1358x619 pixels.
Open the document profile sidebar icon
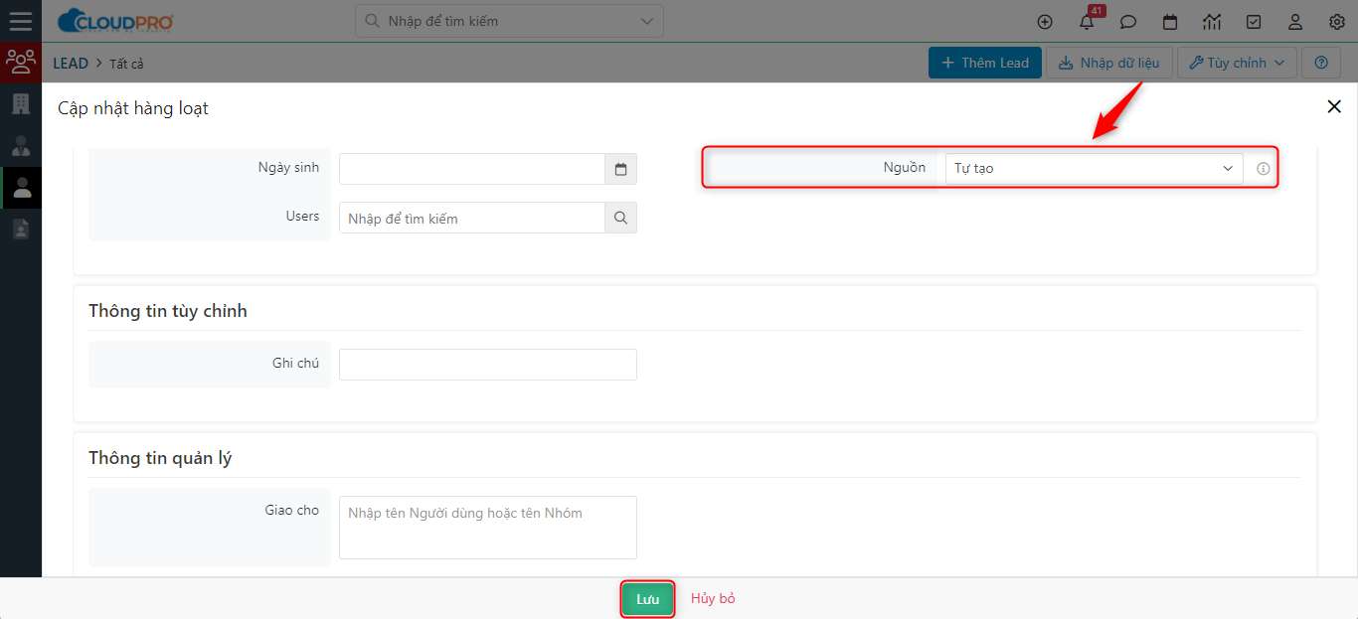pyautogui.click(x=20, y=229)
